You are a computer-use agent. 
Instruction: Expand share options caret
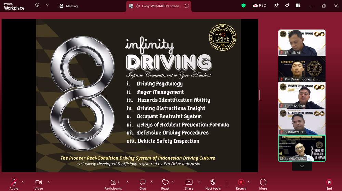[199, 182]
